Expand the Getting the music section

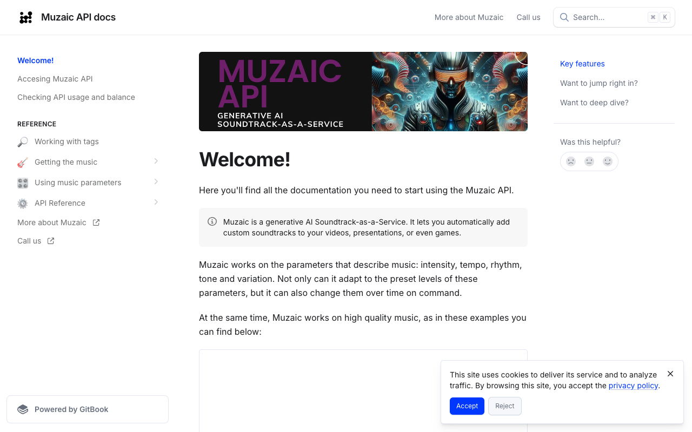pyautogui.click(x=156, y=161)
